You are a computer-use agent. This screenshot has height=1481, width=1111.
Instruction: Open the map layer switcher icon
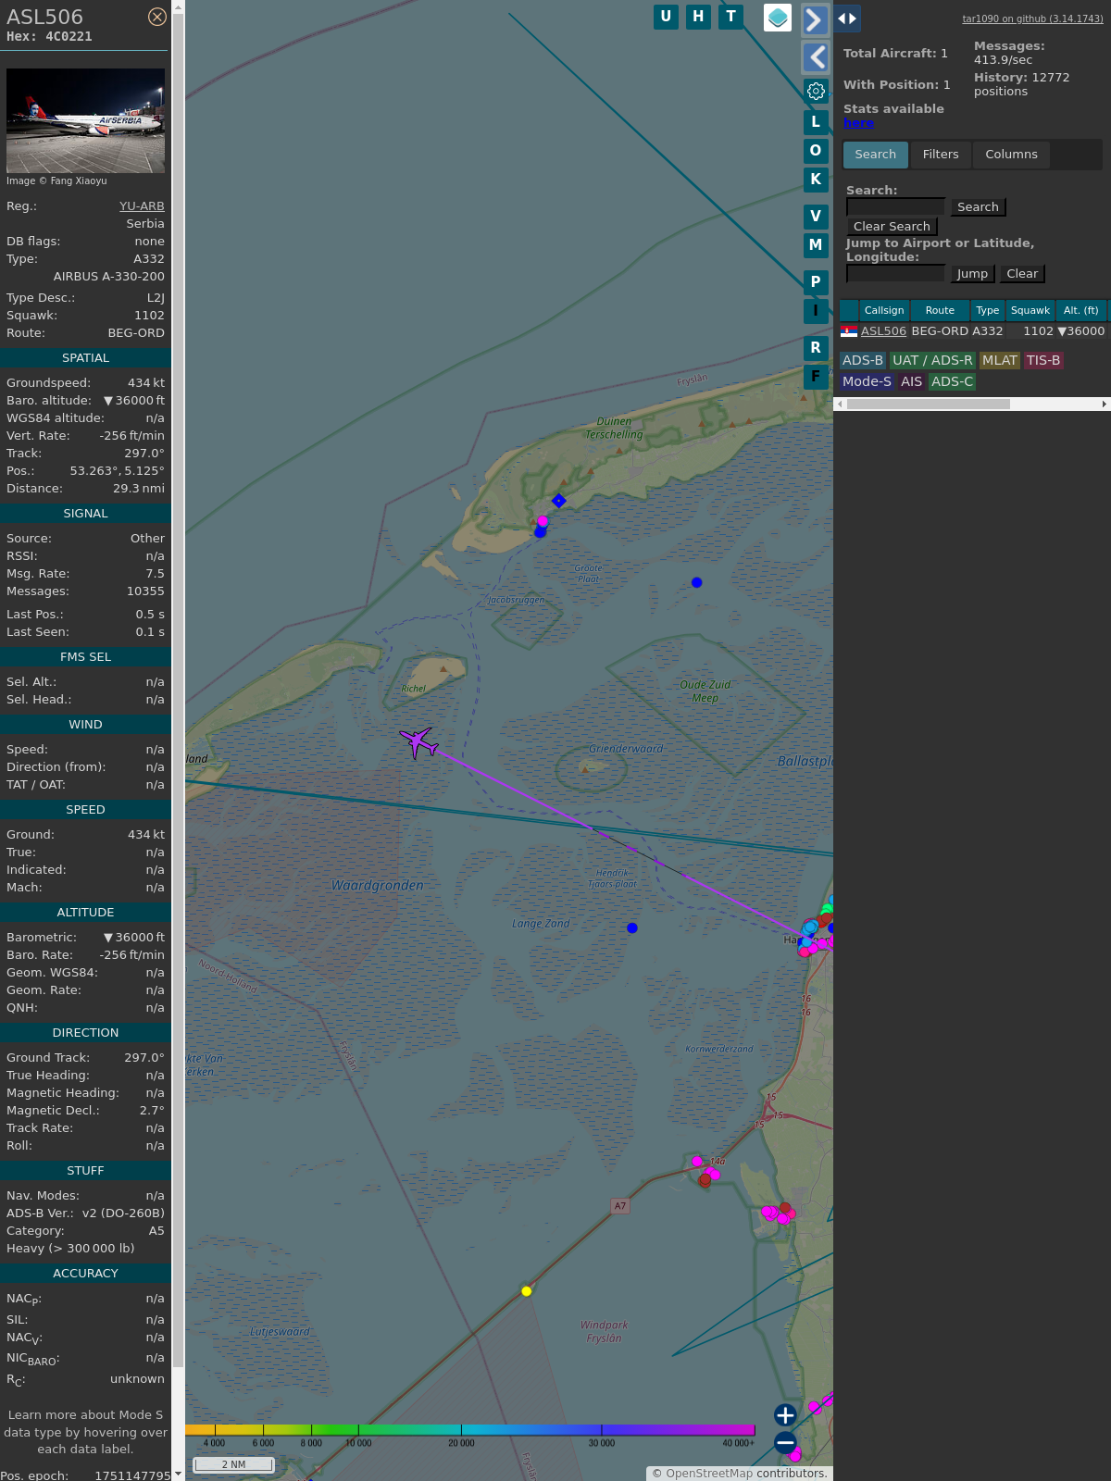pyautogui.click(x=778, y=17)
